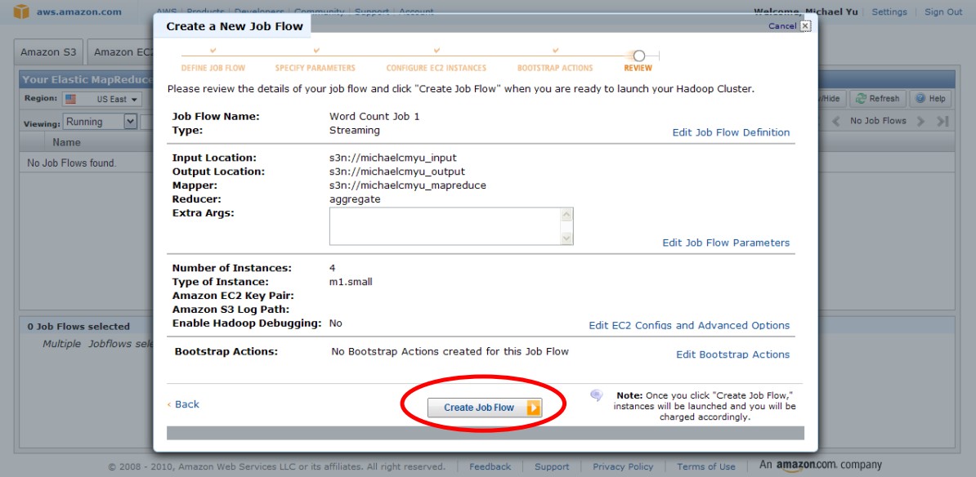
Task: Click inside the Extra Args text box
Action: tap(445, 226)
